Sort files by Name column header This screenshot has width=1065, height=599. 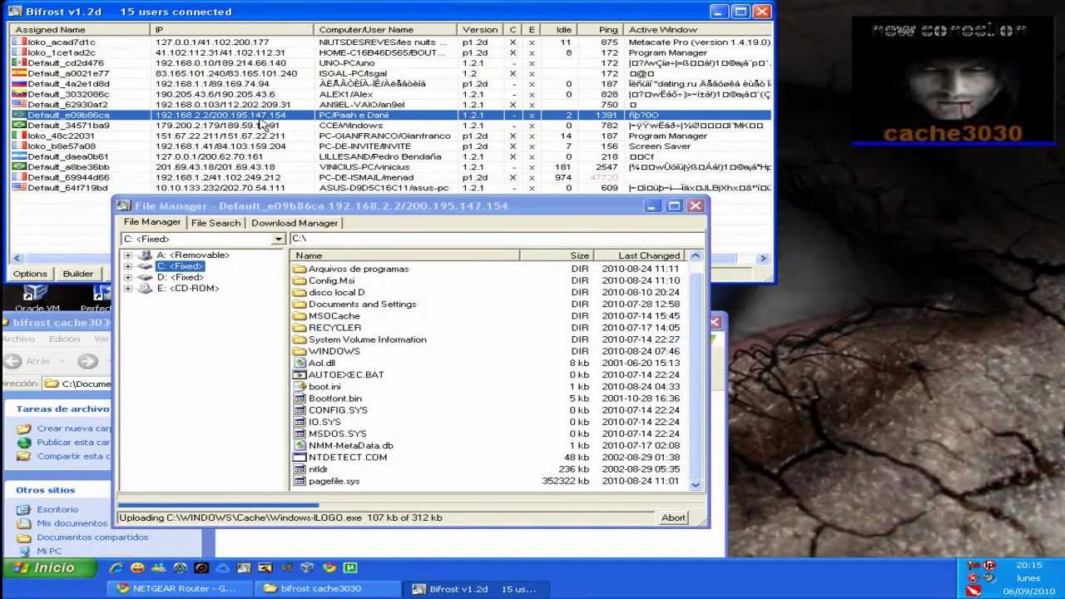tap(406, 255)
